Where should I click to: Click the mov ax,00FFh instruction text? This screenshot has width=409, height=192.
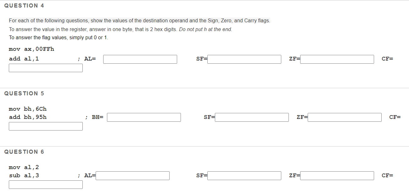31,49
